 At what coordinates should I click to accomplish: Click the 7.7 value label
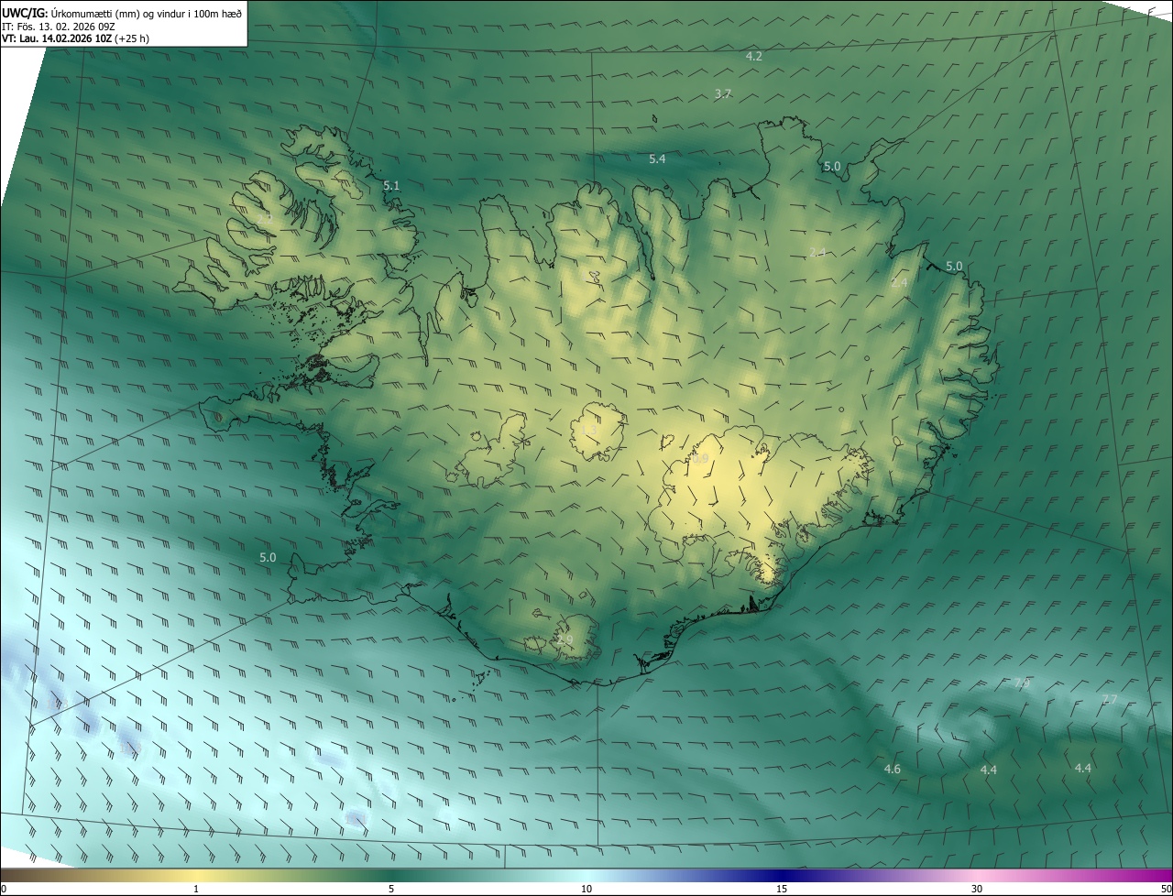click(x=1110, y=700)
